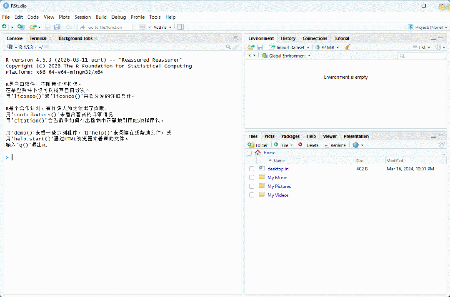
Task: Switch to the Terminal tab
Action: tap(38, 38)
